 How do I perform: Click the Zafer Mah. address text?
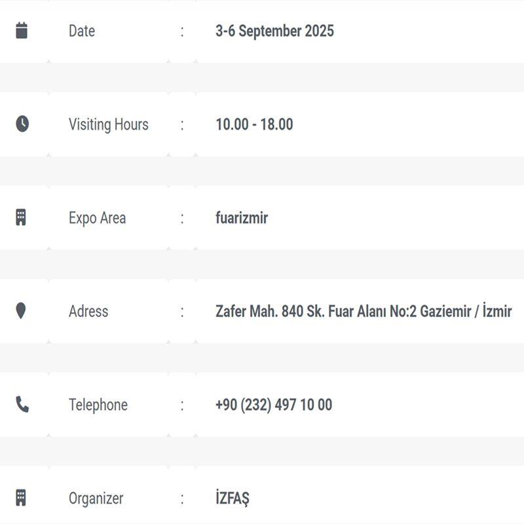364,311
